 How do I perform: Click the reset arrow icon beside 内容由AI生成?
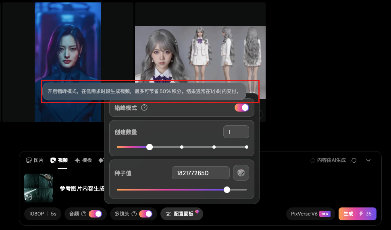(354, 160)
